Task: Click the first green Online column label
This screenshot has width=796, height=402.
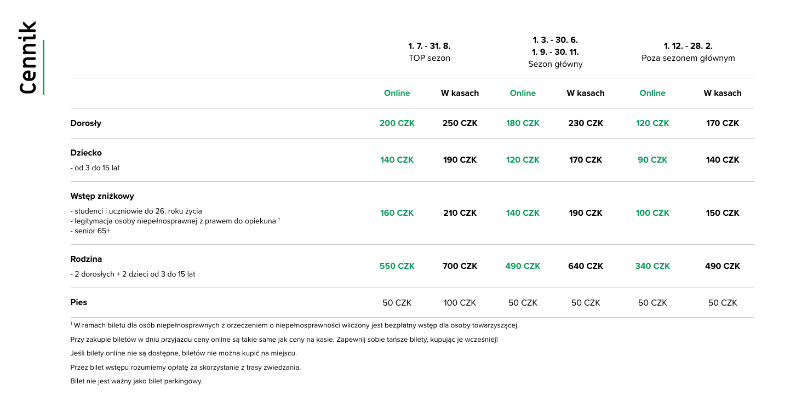Action: coord(397,93)
